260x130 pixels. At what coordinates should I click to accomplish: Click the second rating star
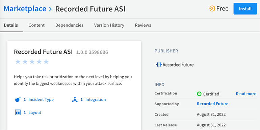pos(25,62)
